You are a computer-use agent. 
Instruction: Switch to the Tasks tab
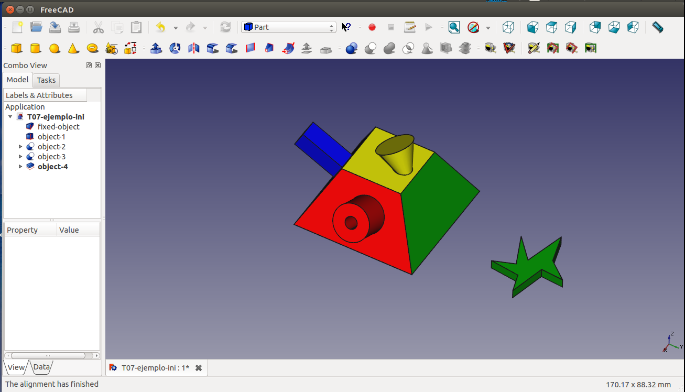coord(46,80)
